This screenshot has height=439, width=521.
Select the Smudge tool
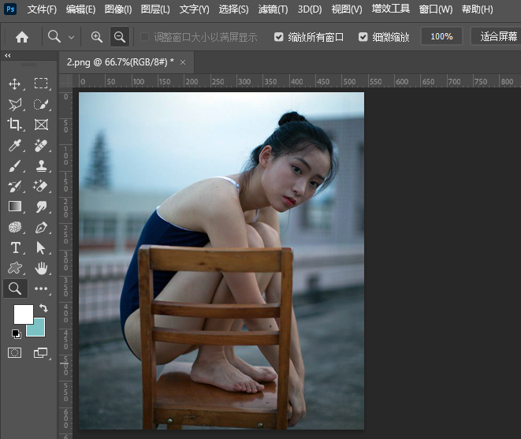(x=41, y=206)
